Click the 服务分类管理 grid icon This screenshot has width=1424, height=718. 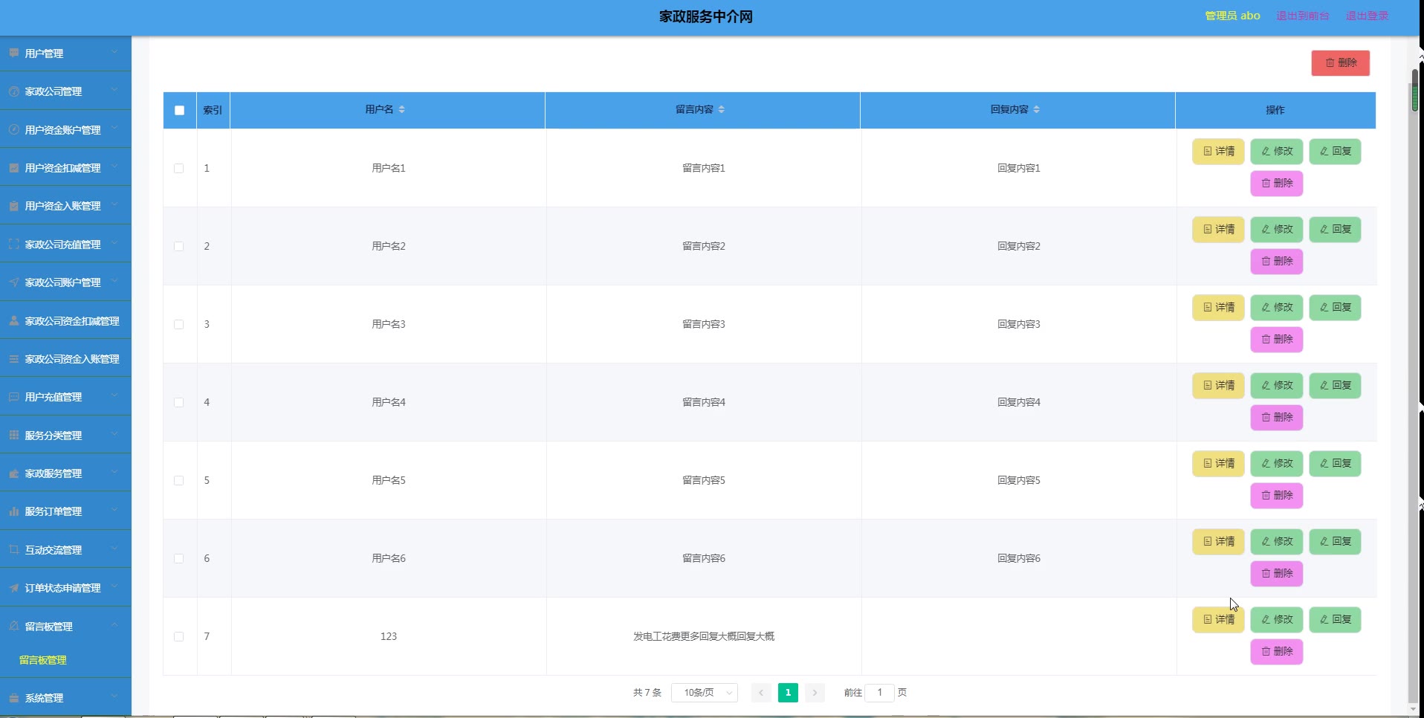(14, 435)
